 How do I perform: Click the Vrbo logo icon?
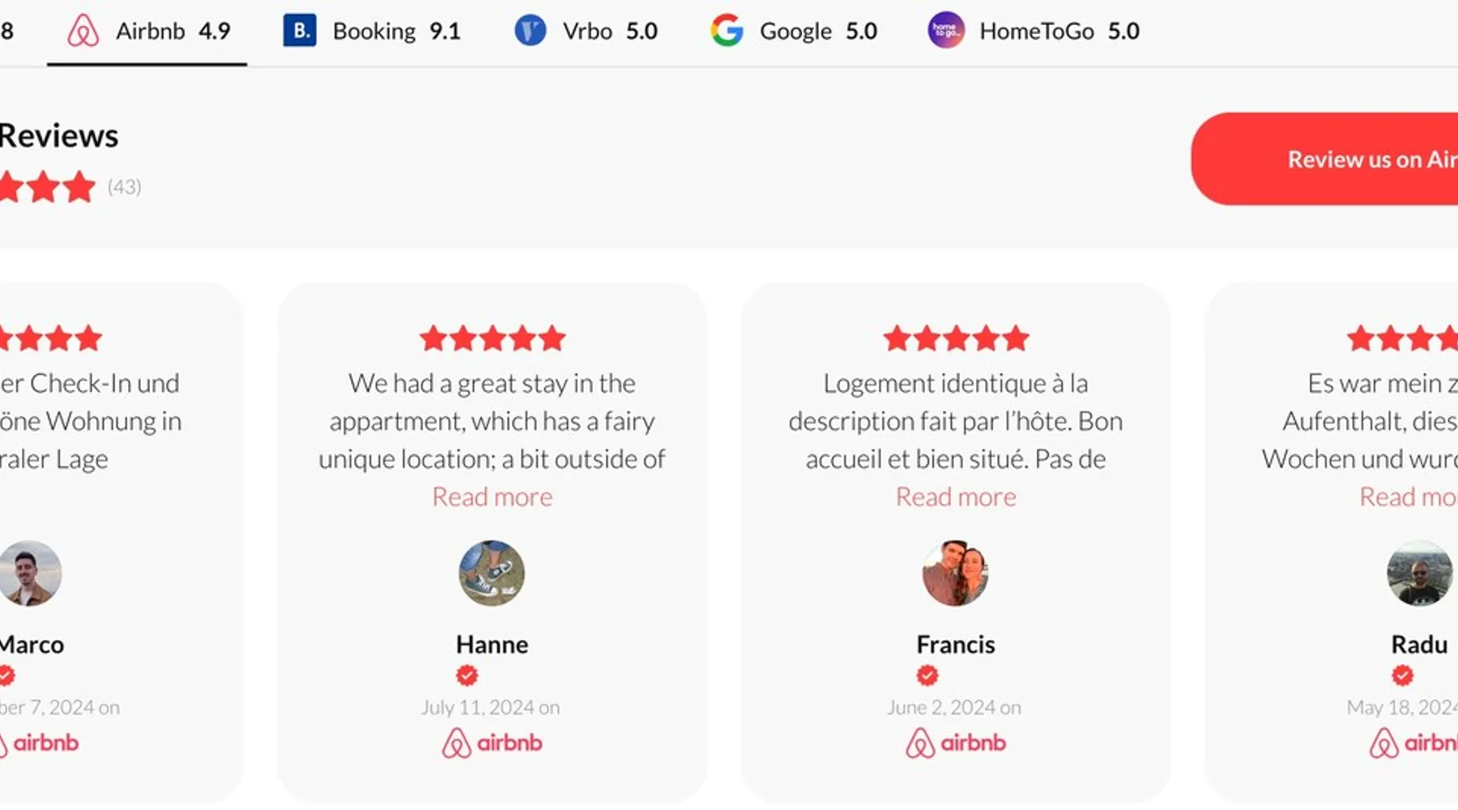click(x=531, y=32)
